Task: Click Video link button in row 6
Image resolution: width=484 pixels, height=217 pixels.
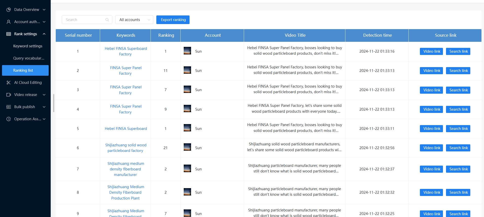Action: tap(431, 148)
